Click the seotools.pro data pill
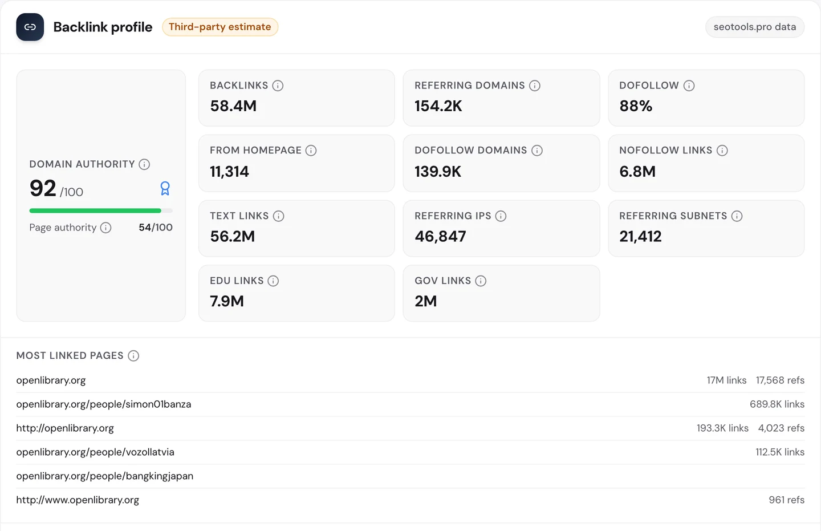 (x=755, y=27)
